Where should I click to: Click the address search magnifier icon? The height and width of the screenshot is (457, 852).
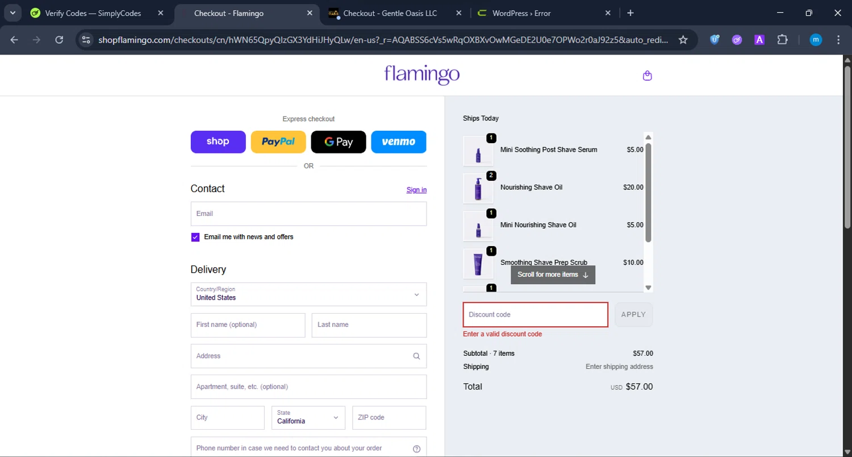[x=416, y=356]
